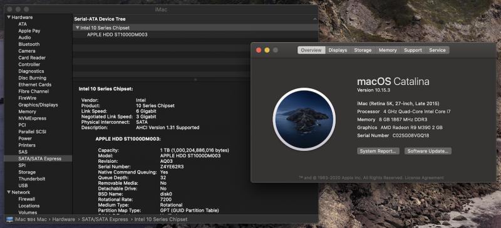Switch to the Storage tab
Viewport: 501px width, 228px height.
pos(363,50)
